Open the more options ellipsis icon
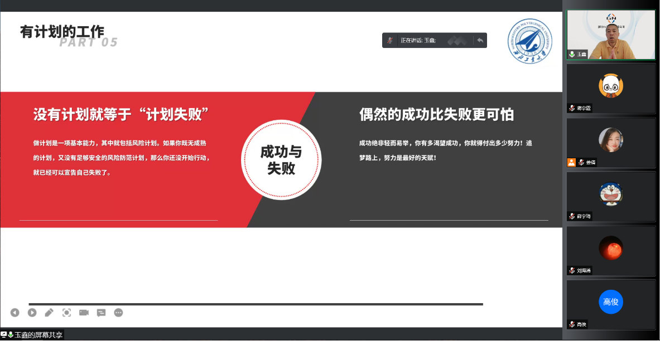This screenshot has height=341, width=660. pos(118,313)
